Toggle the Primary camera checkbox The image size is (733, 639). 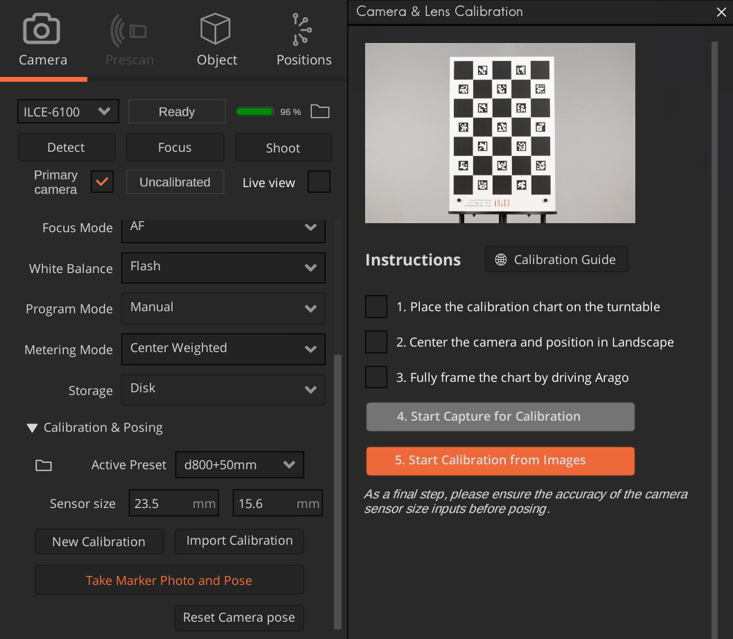[x=102, y=182]
